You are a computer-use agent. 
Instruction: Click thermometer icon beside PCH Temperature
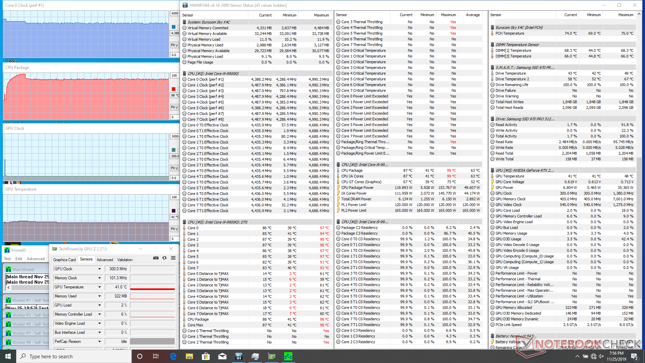click(x=492, y=33)
